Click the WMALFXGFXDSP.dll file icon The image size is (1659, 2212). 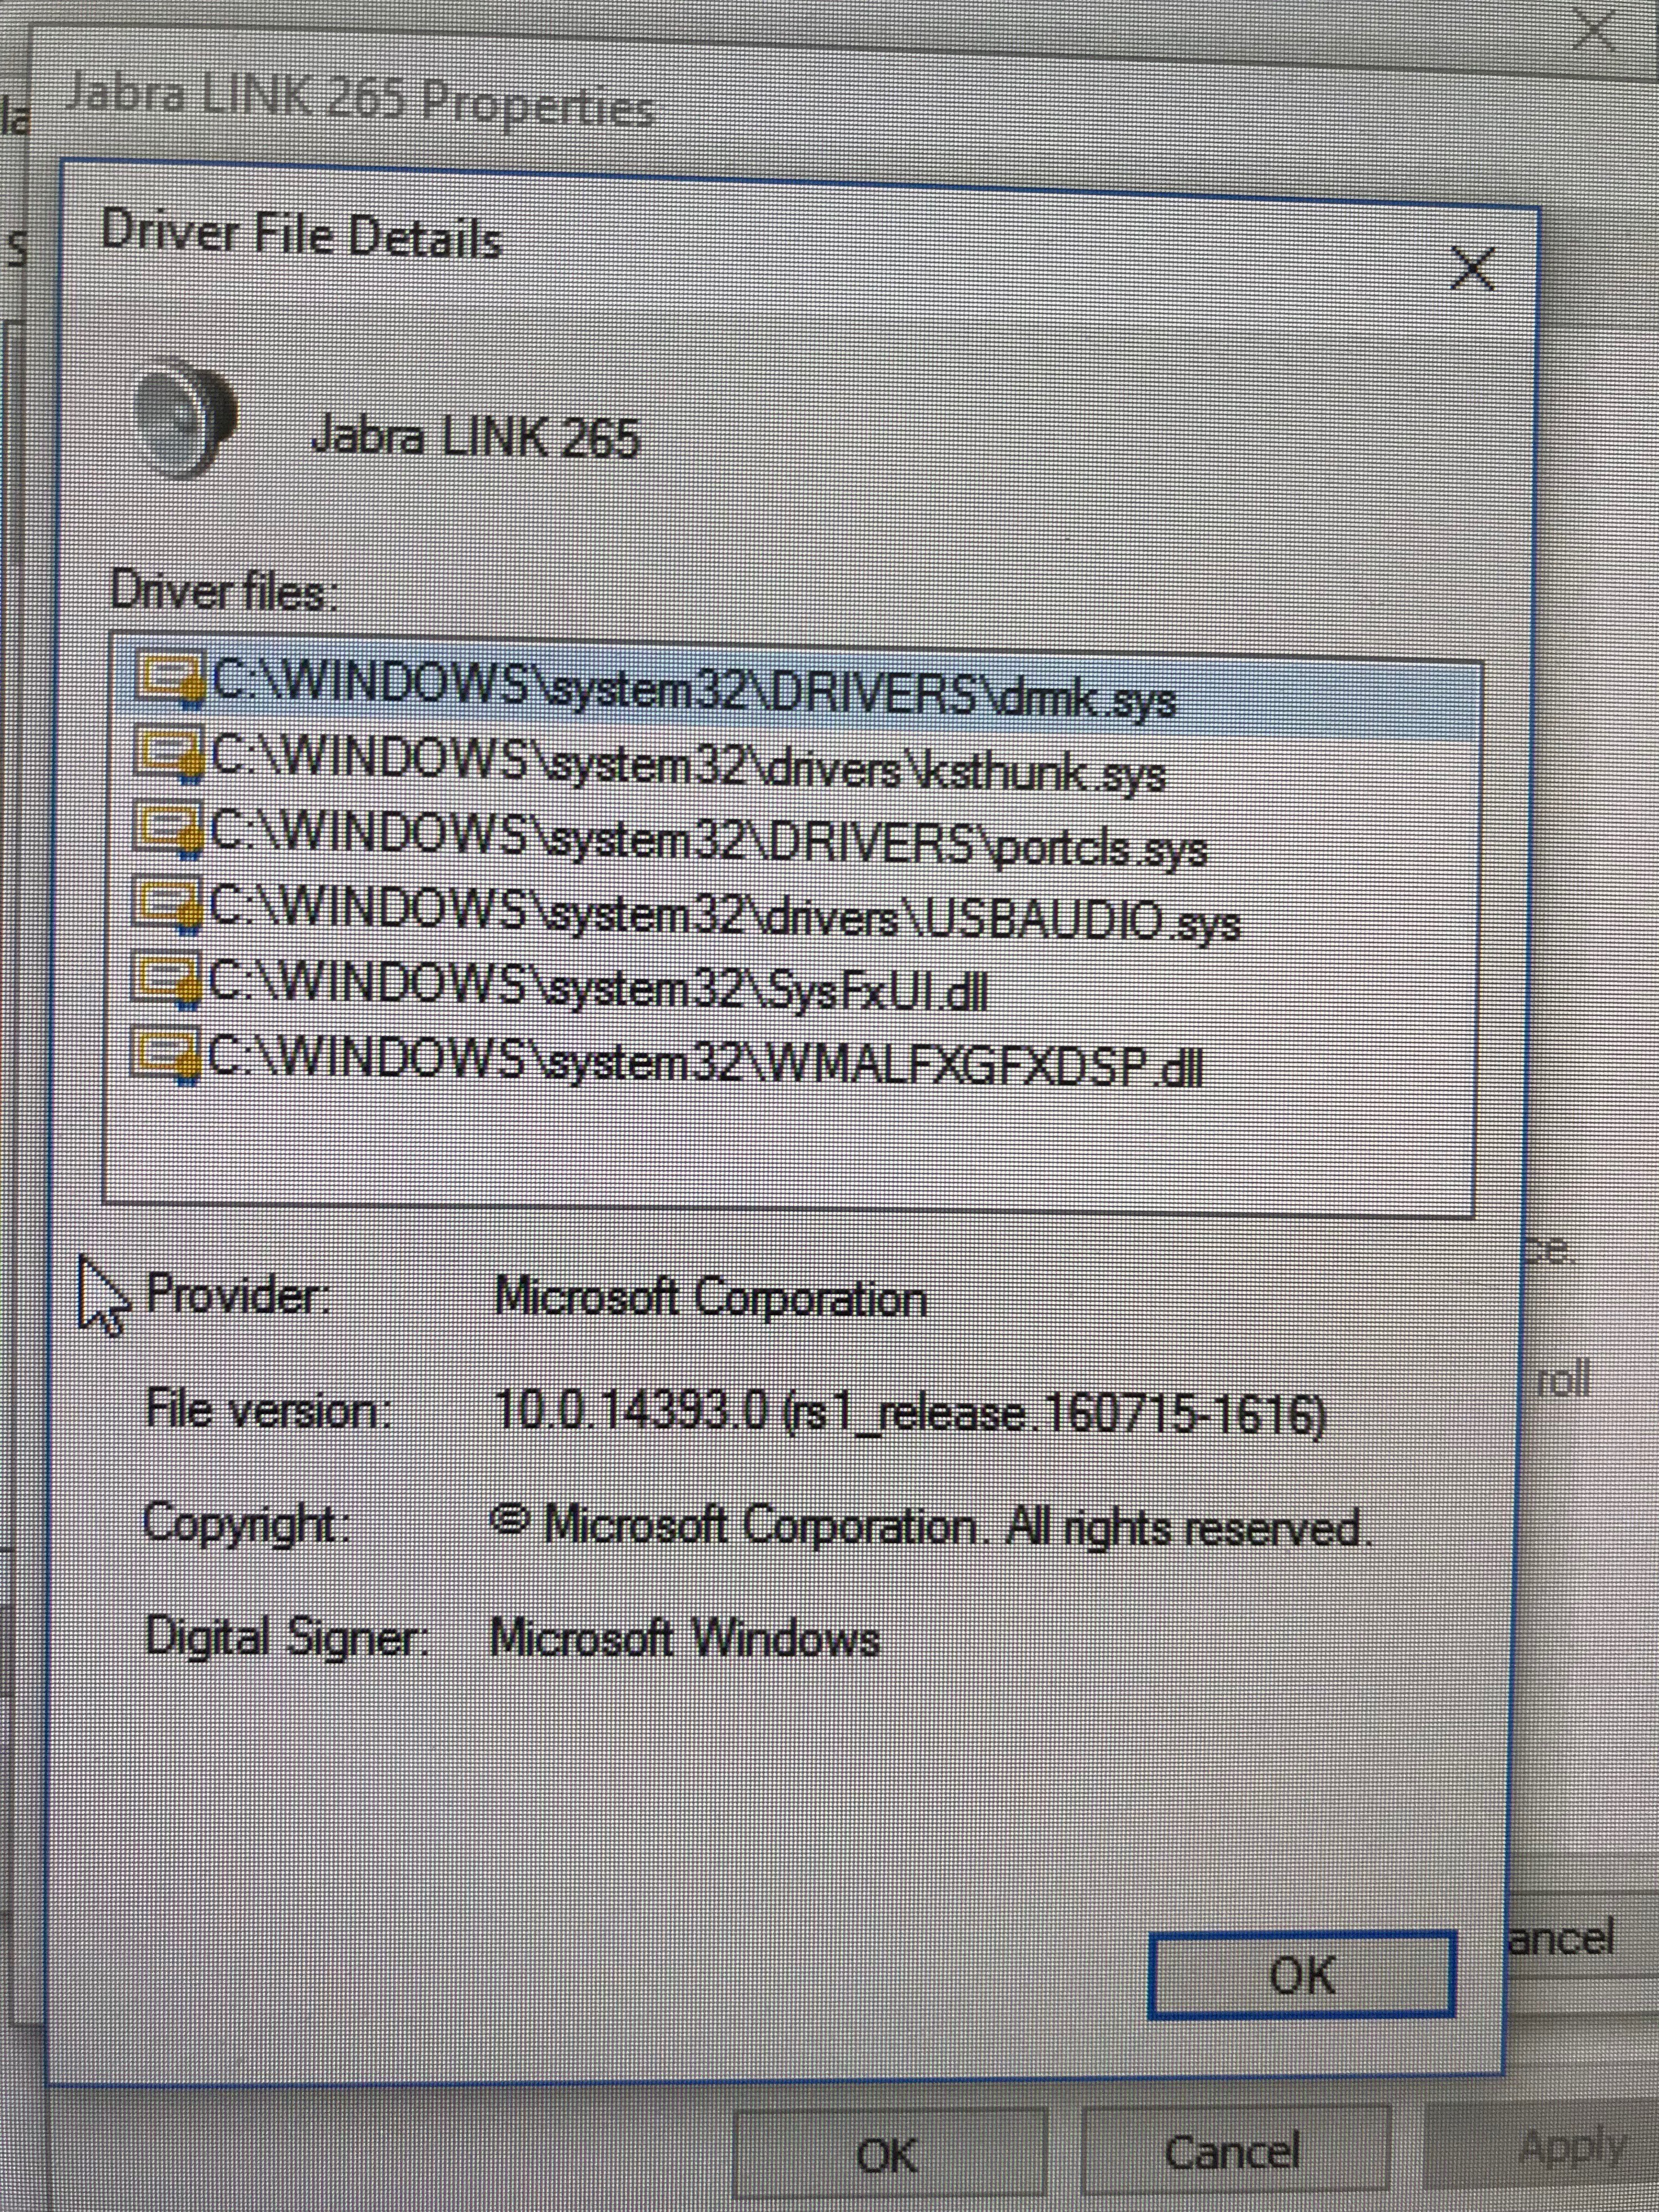[165, 1053]
